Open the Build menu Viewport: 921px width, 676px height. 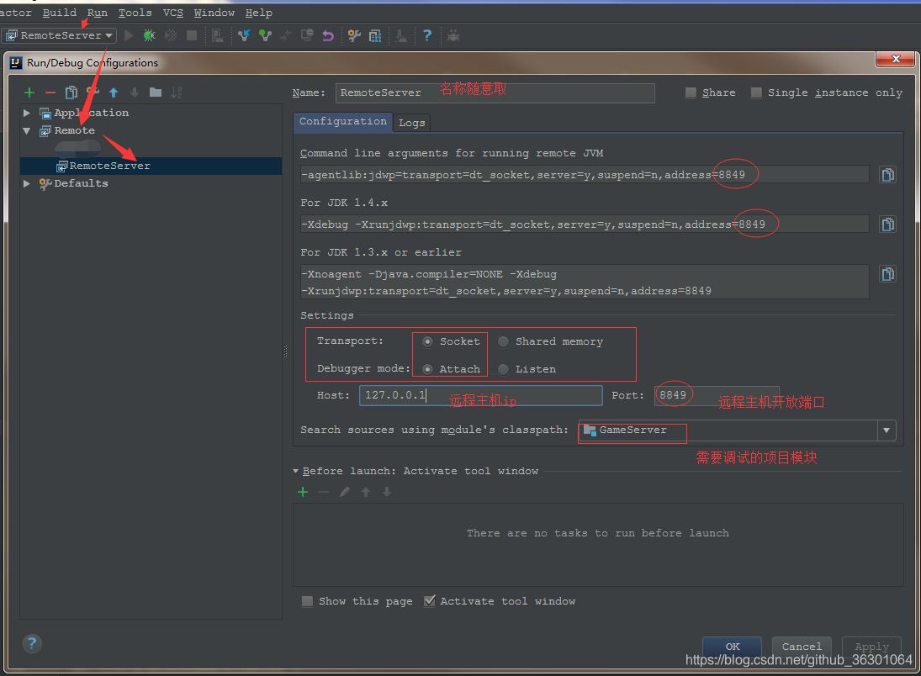pyautogui.click(x=60, y=13)
